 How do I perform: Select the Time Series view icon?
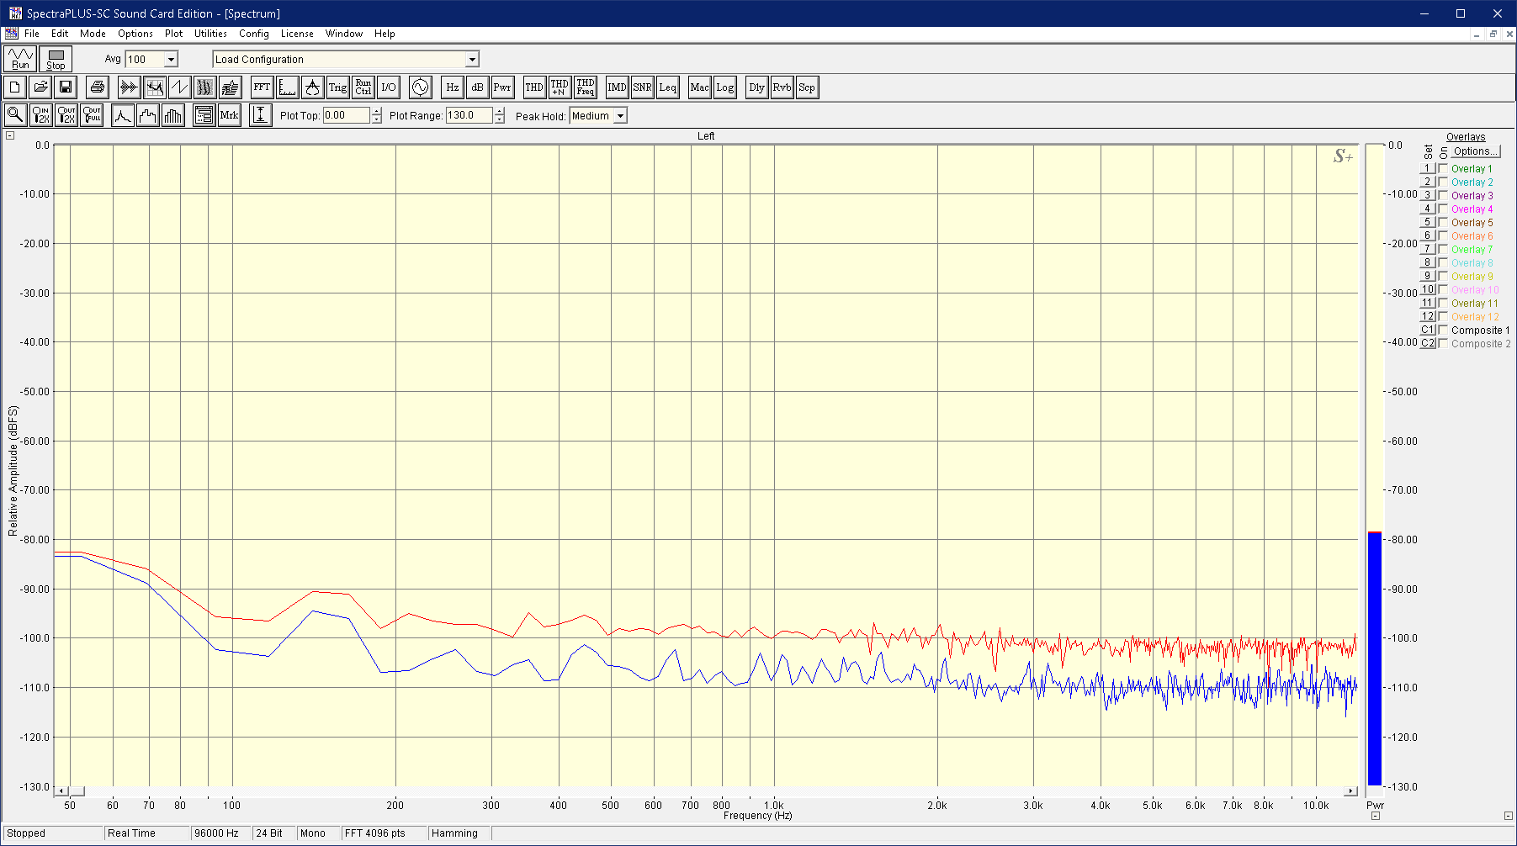tap(129, 87)
